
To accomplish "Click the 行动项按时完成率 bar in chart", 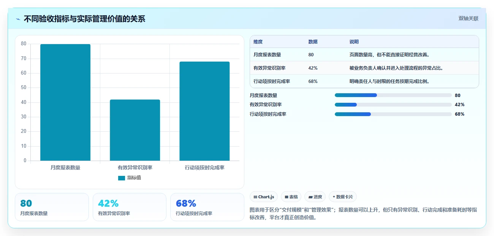I will [204, 111].
